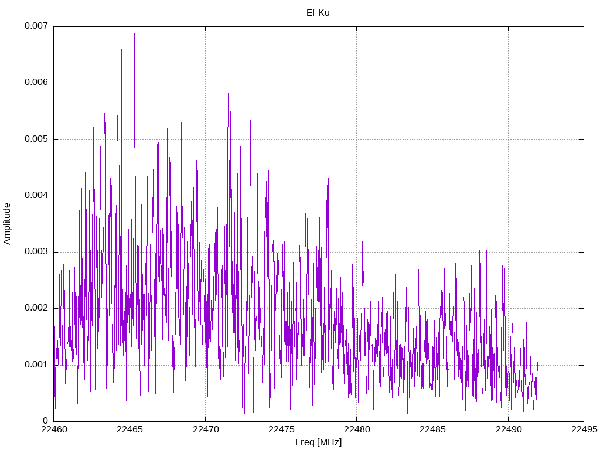Image resolution: width=600 pixels, height=450 pixels.
Task: Click the tallest spectrum peak near 22465 MHz
Action: point(134,35)
